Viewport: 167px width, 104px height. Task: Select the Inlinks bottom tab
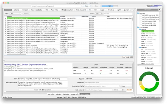coord(58,94)
